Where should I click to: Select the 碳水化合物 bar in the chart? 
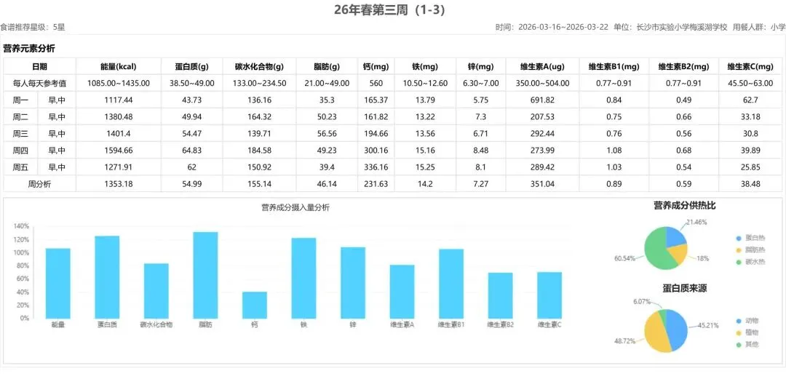[x=156, y=291]
